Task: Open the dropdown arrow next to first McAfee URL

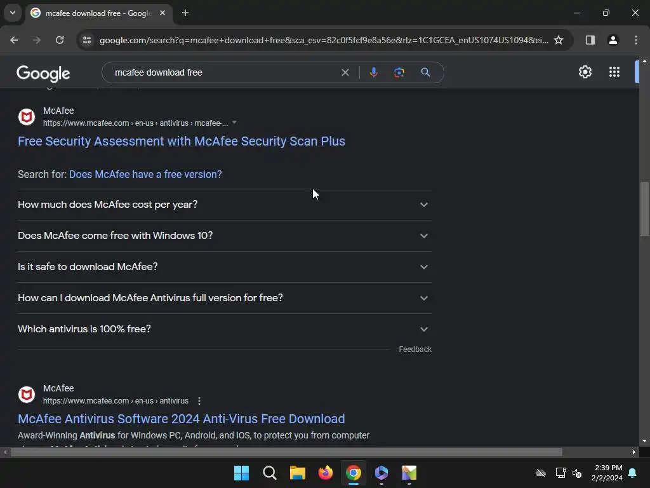Action: [234, 123]
